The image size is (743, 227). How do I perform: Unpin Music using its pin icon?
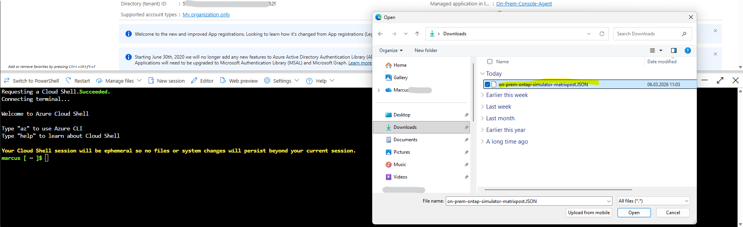point(466,165)
